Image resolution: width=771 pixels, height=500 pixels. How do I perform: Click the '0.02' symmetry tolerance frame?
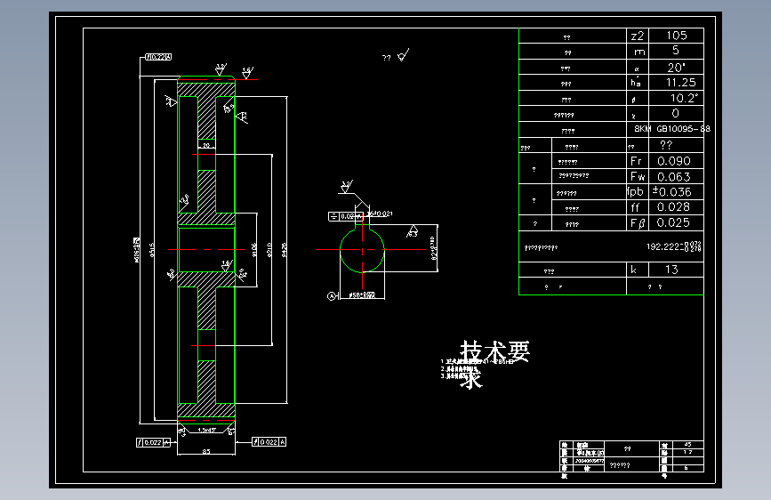click(346, 216)
